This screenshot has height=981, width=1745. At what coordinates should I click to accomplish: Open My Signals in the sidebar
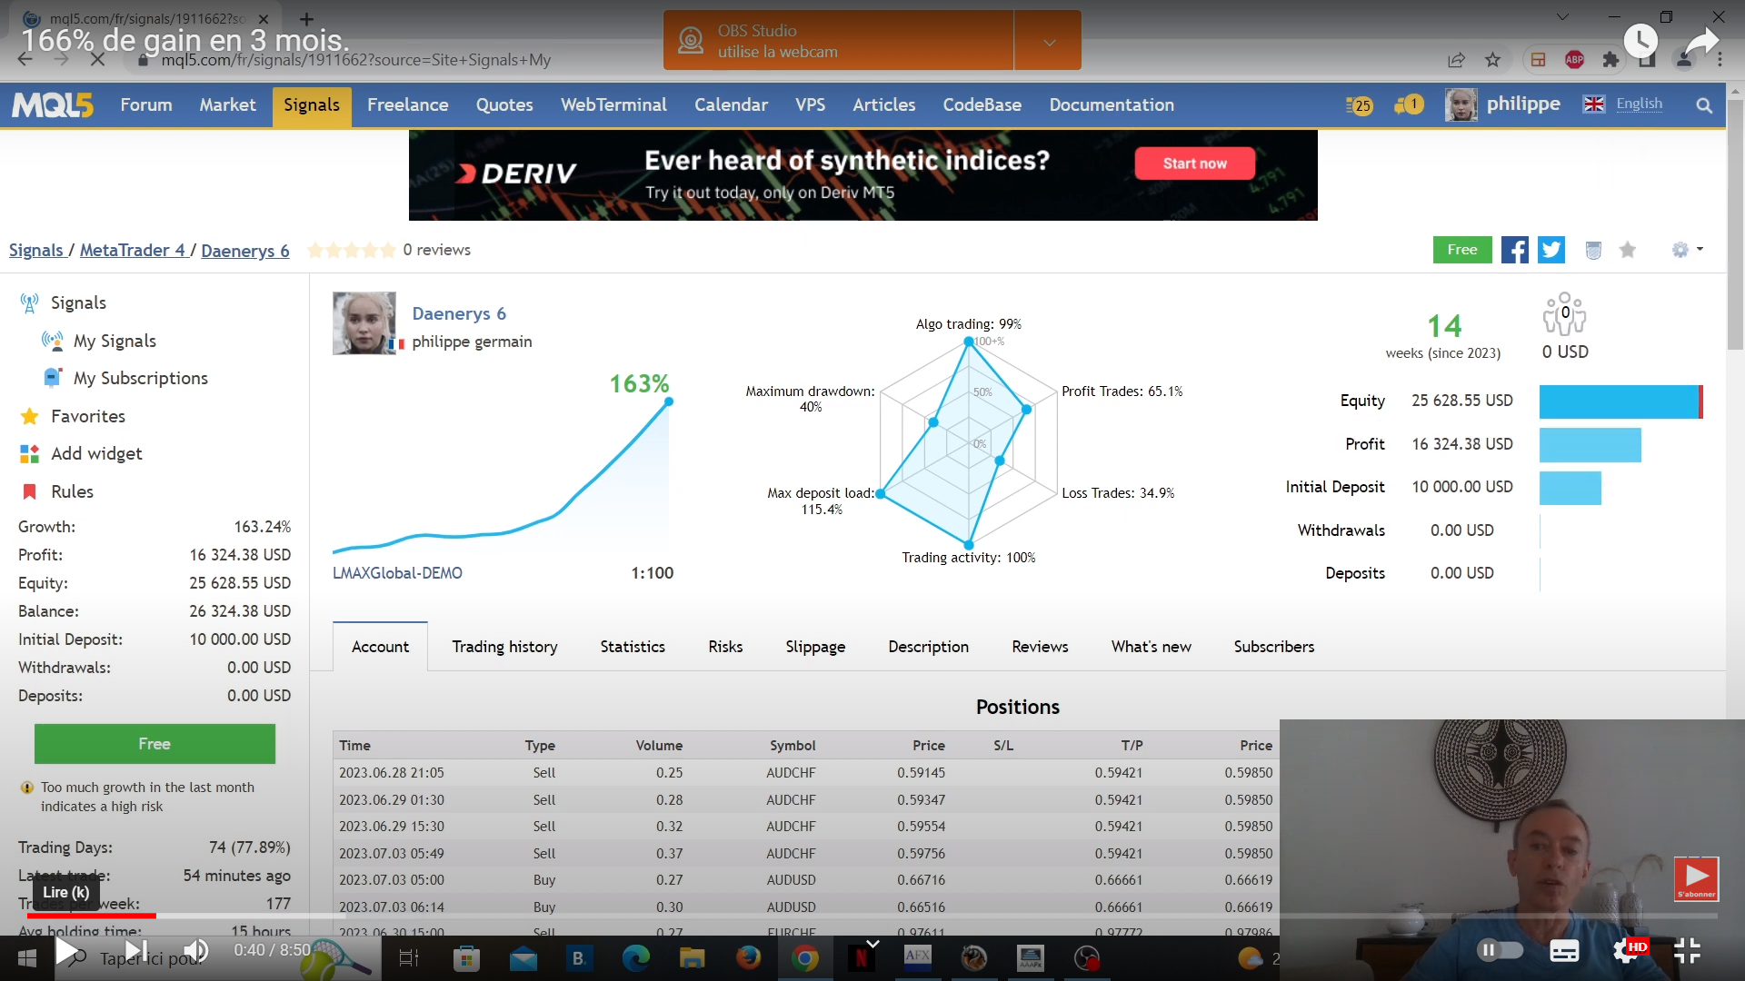pos(115,341)
